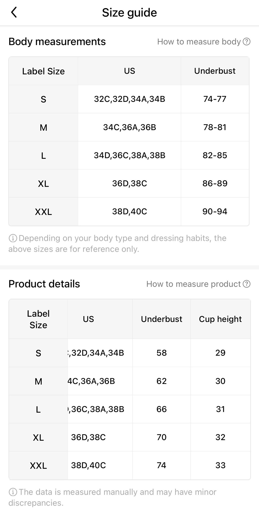259x511 pixels.
Task: Go back using the back arrow
Action: [x=14, y=12]
